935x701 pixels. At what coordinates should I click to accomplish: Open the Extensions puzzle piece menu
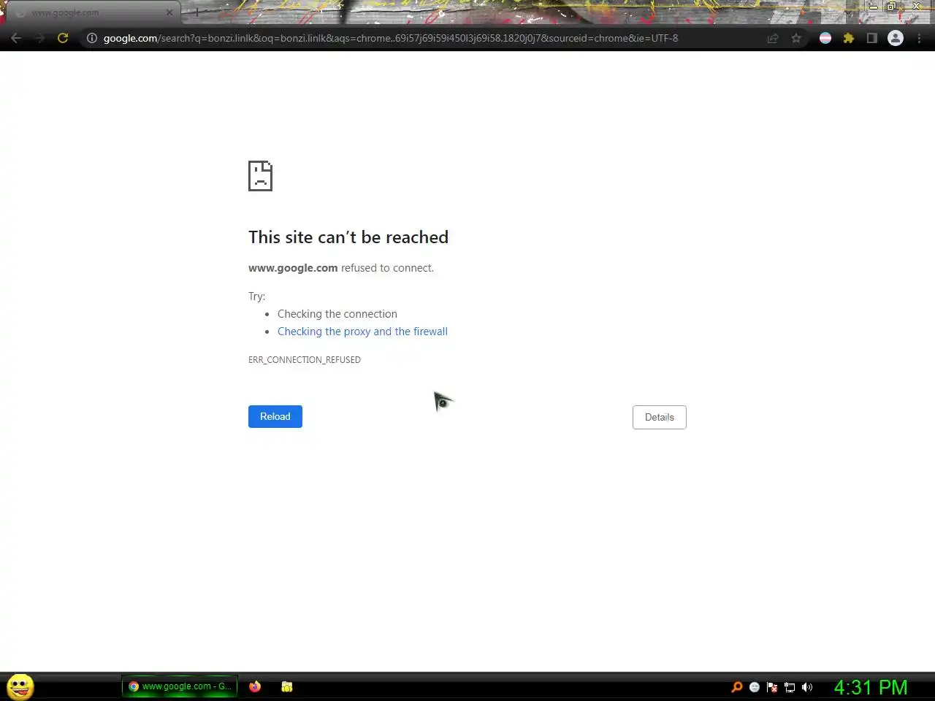click(x=849, y=38)
